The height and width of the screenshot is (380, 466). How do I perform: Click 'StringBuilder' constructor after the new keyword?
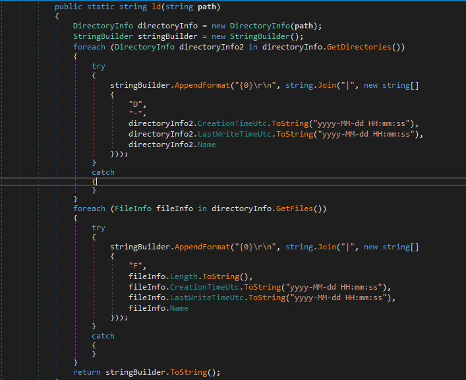click(260, 36)
